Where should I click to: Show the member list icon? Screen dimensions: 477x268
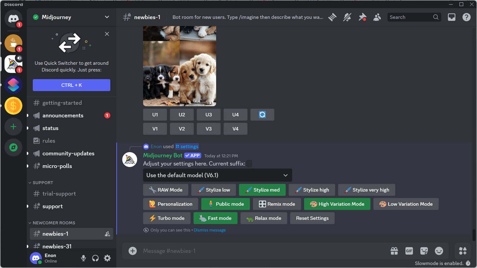click(x=377, y=17)
